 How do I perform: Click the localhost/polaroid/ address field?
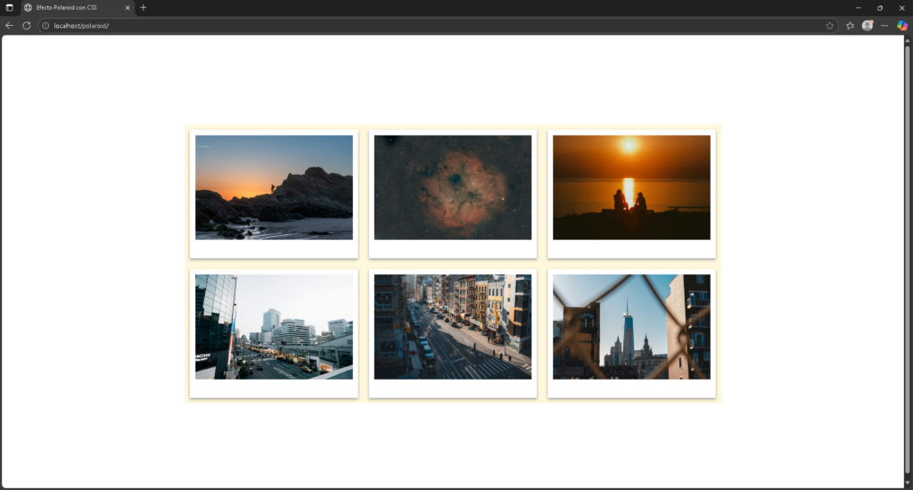coord(437,26)
